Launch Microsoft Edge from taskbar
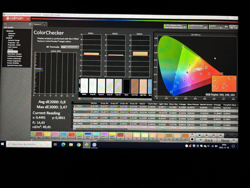 (x=63, y=145)
